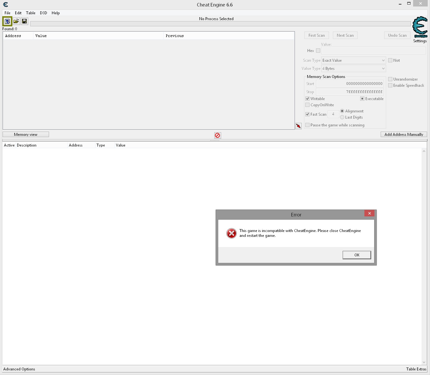Expand the Scan Type dropdown
The height and width of the screenshot is (375, 430).
353,60
